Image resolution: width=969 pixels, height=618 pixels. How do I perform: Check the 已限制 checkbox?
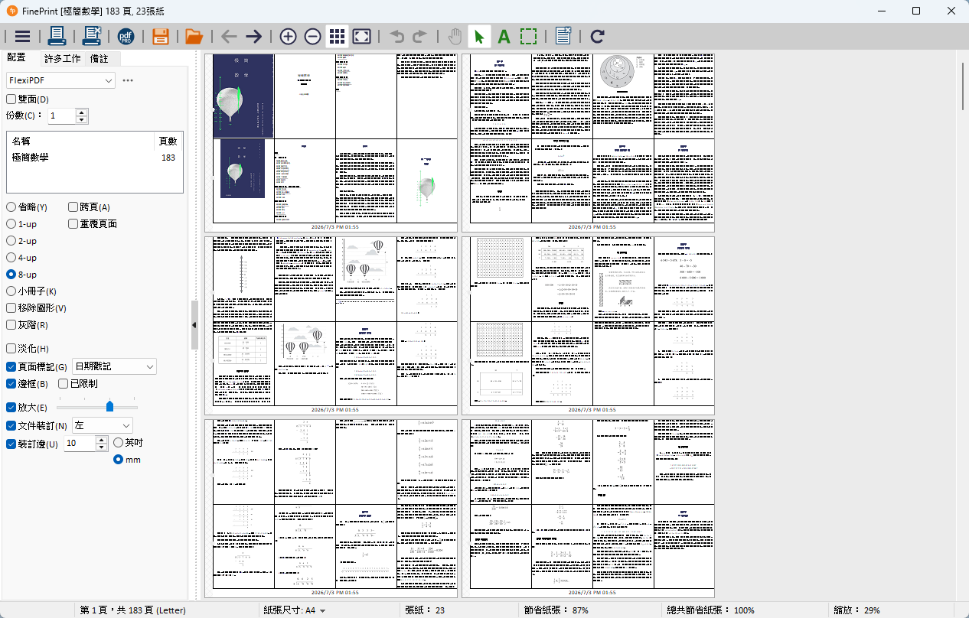pos(64,384)
